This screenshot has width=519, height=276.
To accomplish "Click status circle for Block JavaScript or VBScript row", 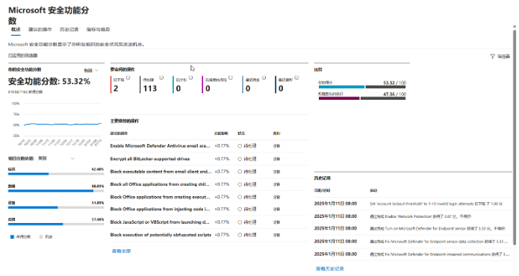I will pyautogui.click(x=240, y=222).
